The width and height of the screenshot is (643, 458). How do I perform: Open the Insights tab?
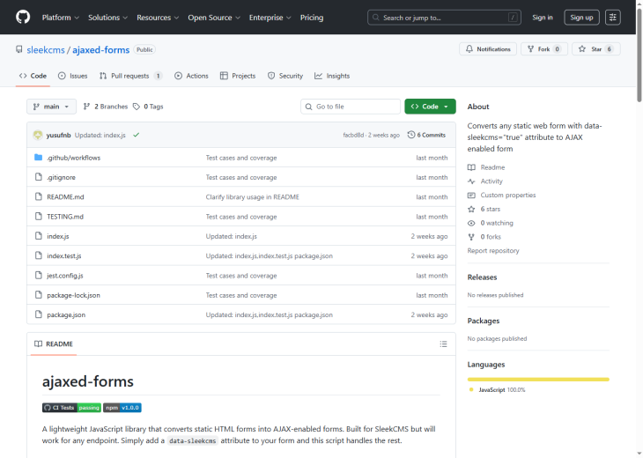pyautogui.click(x=332, y=76)
